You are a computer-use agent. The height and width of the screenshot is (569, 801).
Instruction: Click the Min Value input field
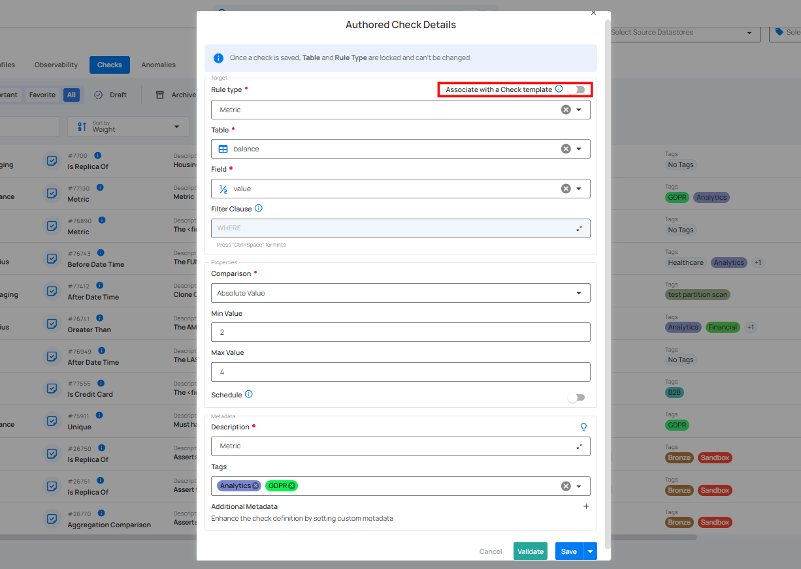(x=400, y=332)
